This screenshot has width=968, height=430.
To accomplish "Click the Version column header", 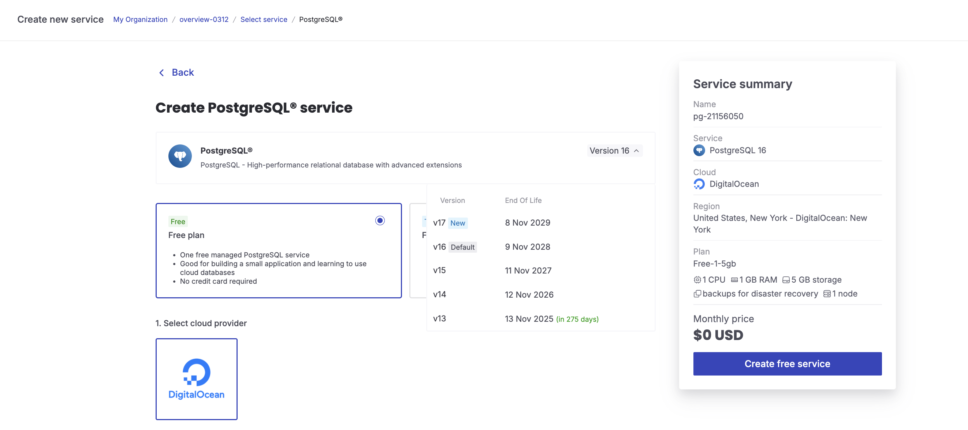I will coord(453,200).
